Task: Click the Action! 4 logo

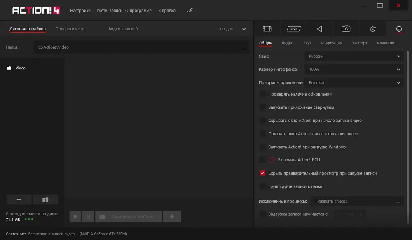Action: click(x=36, y=10)
